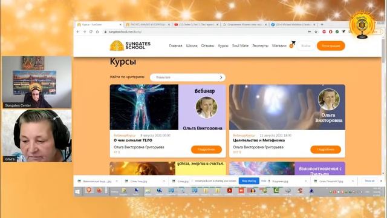The image size is (387, 218).
Task: Click the Sungates School logo
Action: (x=130, y=45)
